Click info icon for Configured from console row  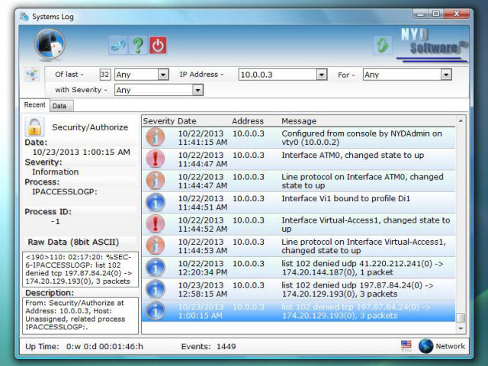(156, 137)
